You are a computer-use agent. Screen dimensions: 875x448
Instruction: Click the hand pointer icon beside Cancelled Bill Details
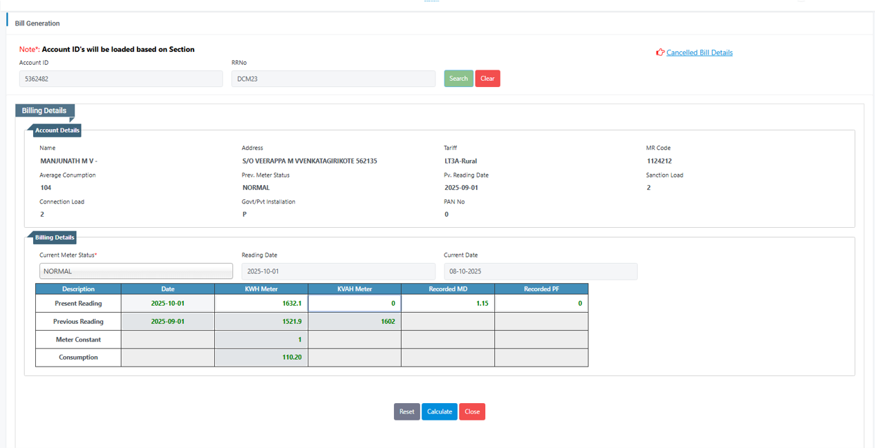660,52
